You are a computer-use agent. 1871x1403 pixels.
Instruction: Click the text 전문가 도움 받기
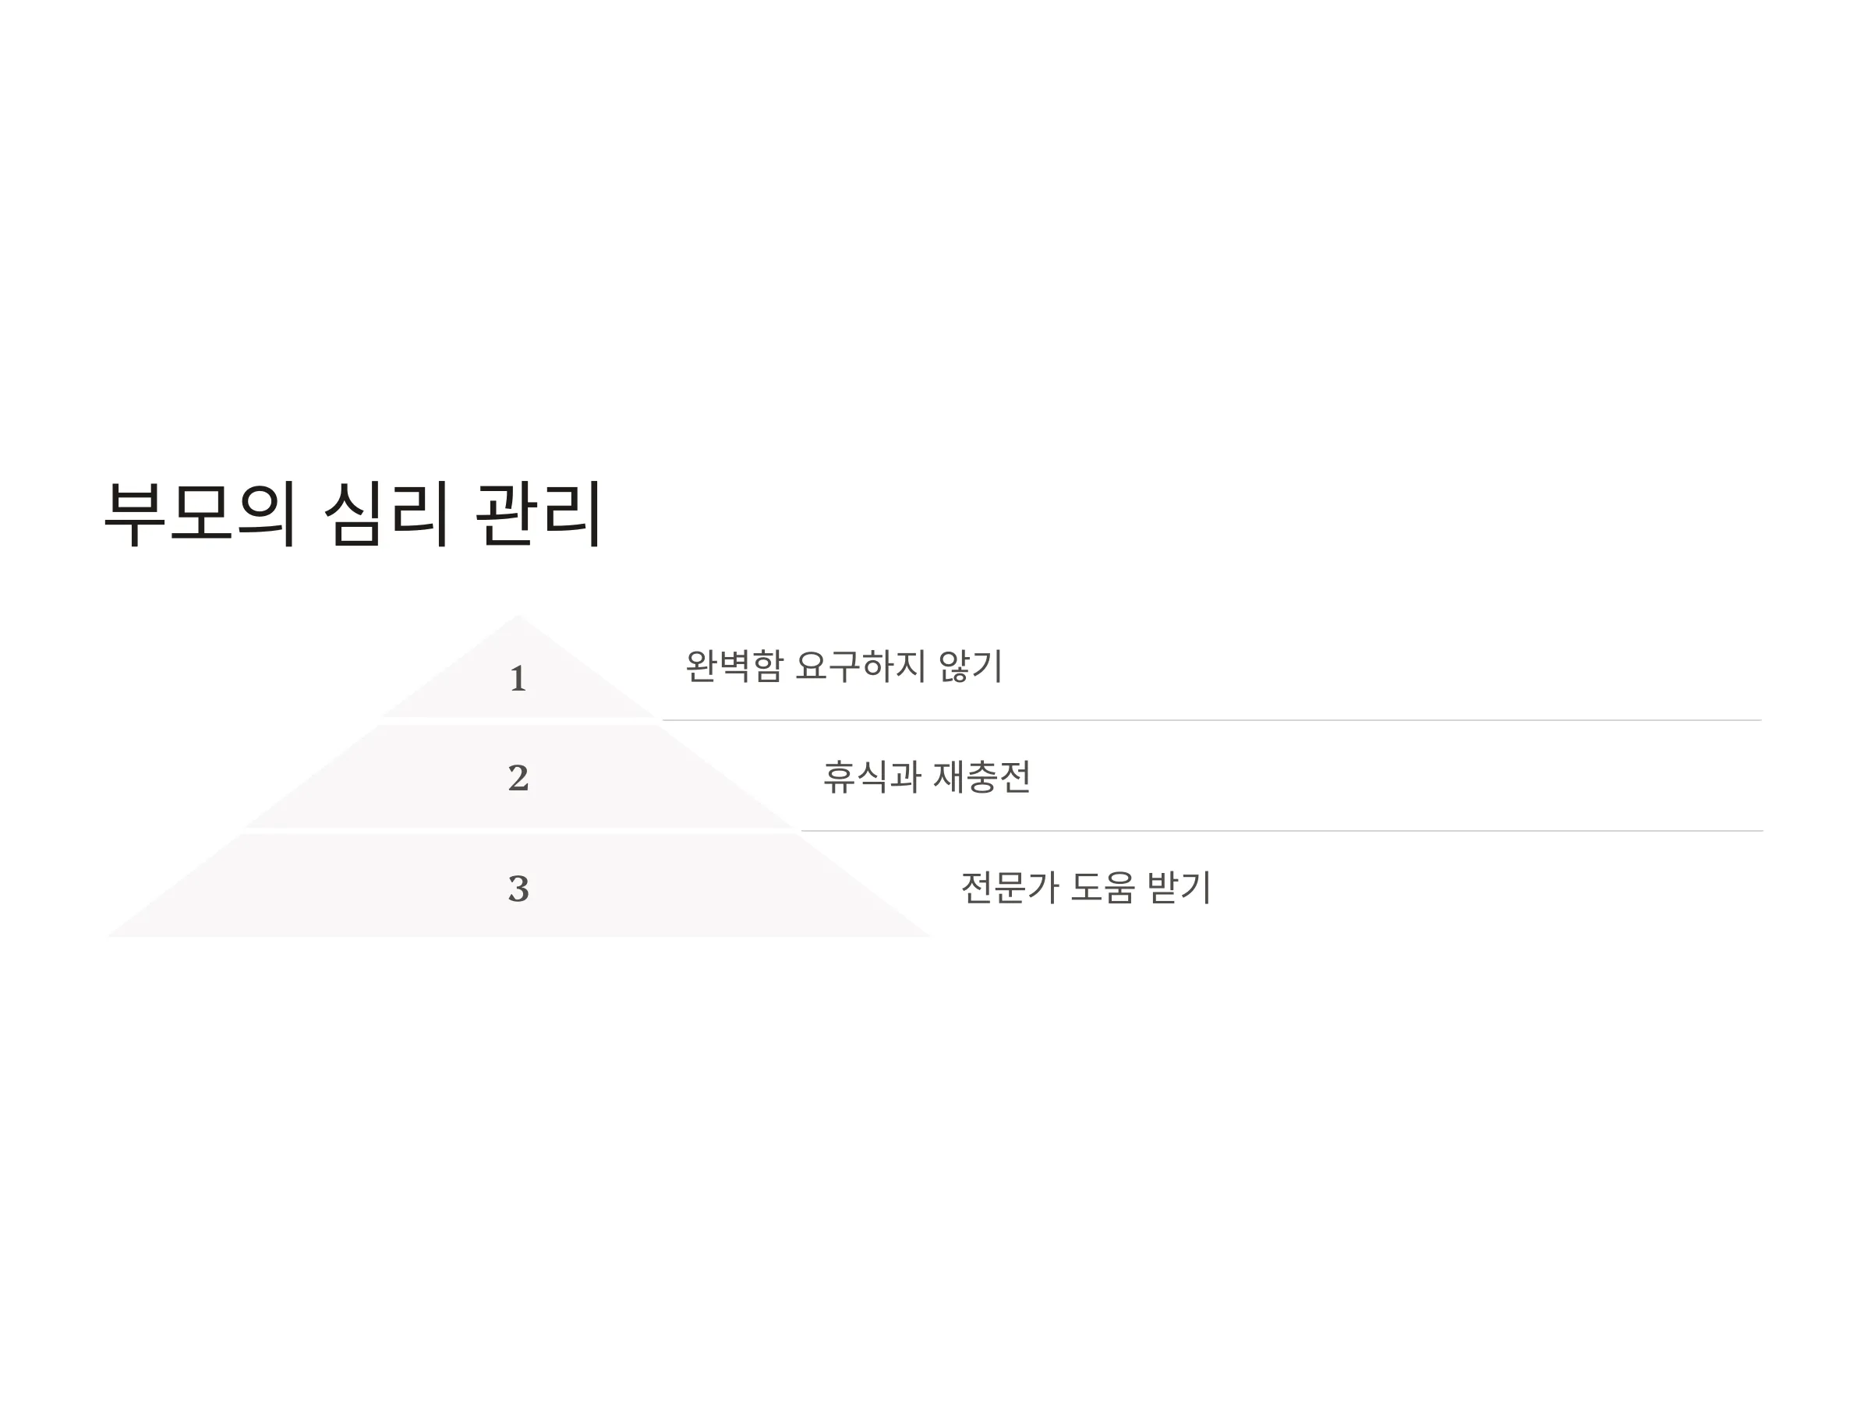click(x=1086, y=887)
